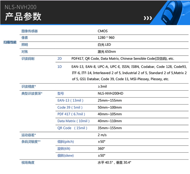The height and width of the screenshot is (174, 190).
Task: Click the 扫描性能 section label
Action: pyautogui.click(x=10, y=42)
